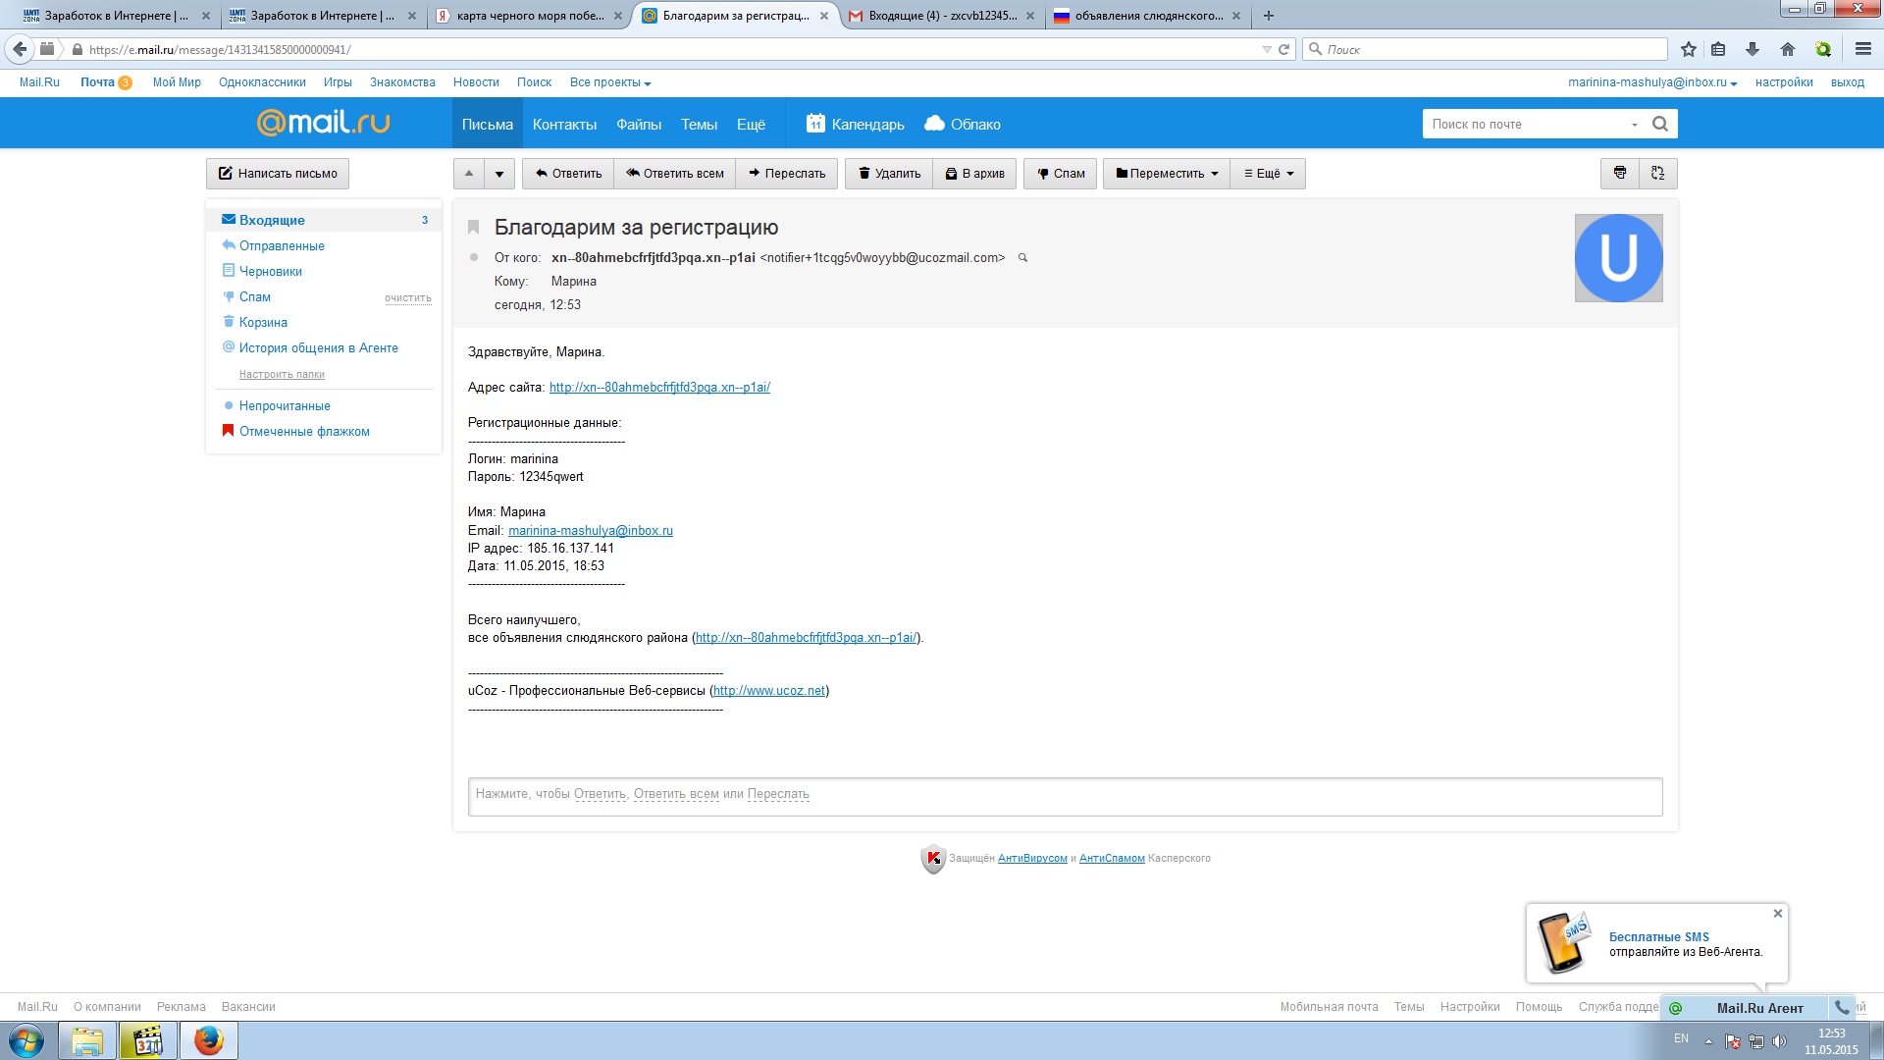Expand Все проекты menu
This screenshot has height=1060, width=1884.
609,82
